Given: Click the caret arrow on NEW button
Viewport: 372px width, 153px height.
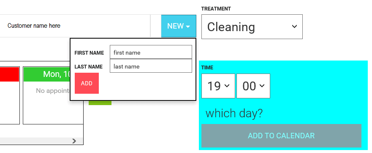Looking at the screenshot, I should [188, 26].
